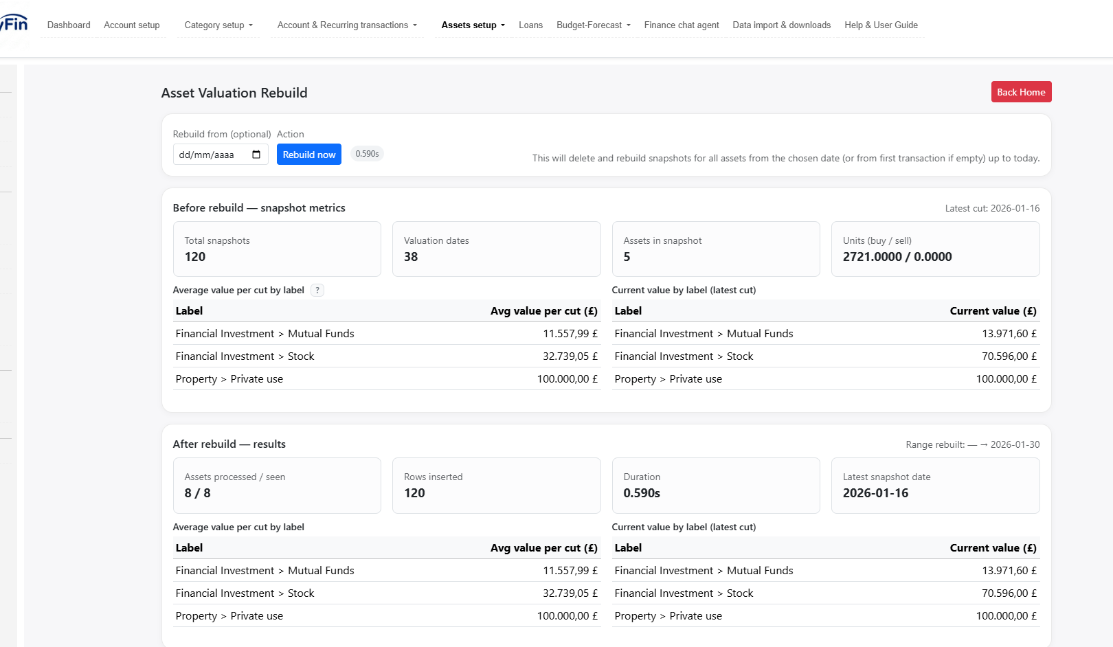Go to Dashboard
This screenshot has width=1113, height=647.
[69, 25]
